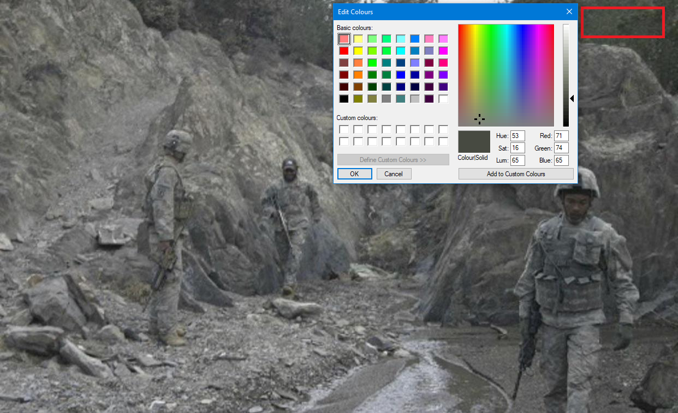Focus the Hue value field

pos(518,136)
